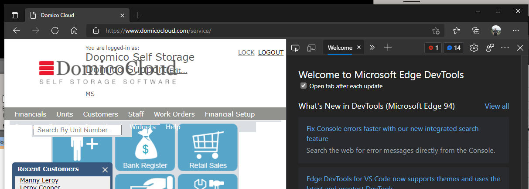Go back to the previous page
Screen dimensions: 529x189
point(17,31)
